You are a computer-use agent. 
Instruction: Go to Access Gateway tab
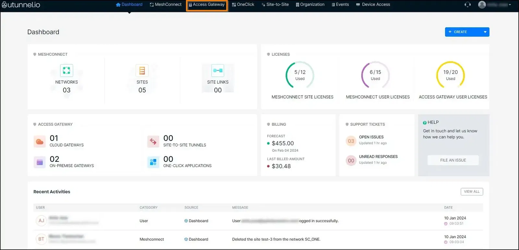coord(207,5)
